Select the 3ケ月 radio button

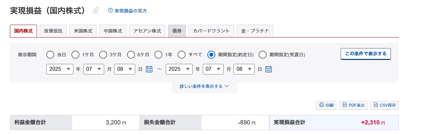tap(103, 54)
